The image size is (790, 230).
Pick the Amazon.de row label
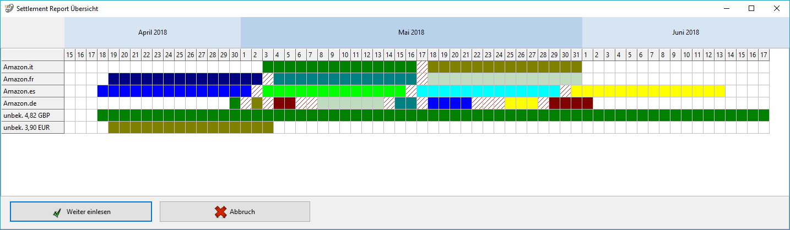pos(33,103)
